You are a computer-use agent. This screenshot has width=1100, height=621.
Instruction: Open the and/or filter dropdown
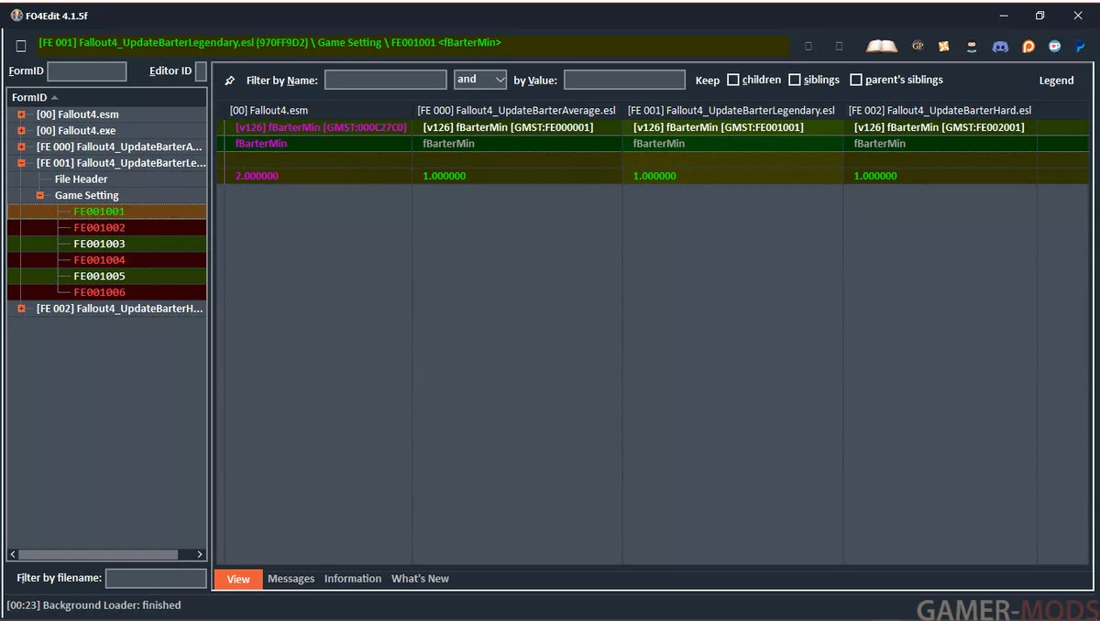click(480, 80)
